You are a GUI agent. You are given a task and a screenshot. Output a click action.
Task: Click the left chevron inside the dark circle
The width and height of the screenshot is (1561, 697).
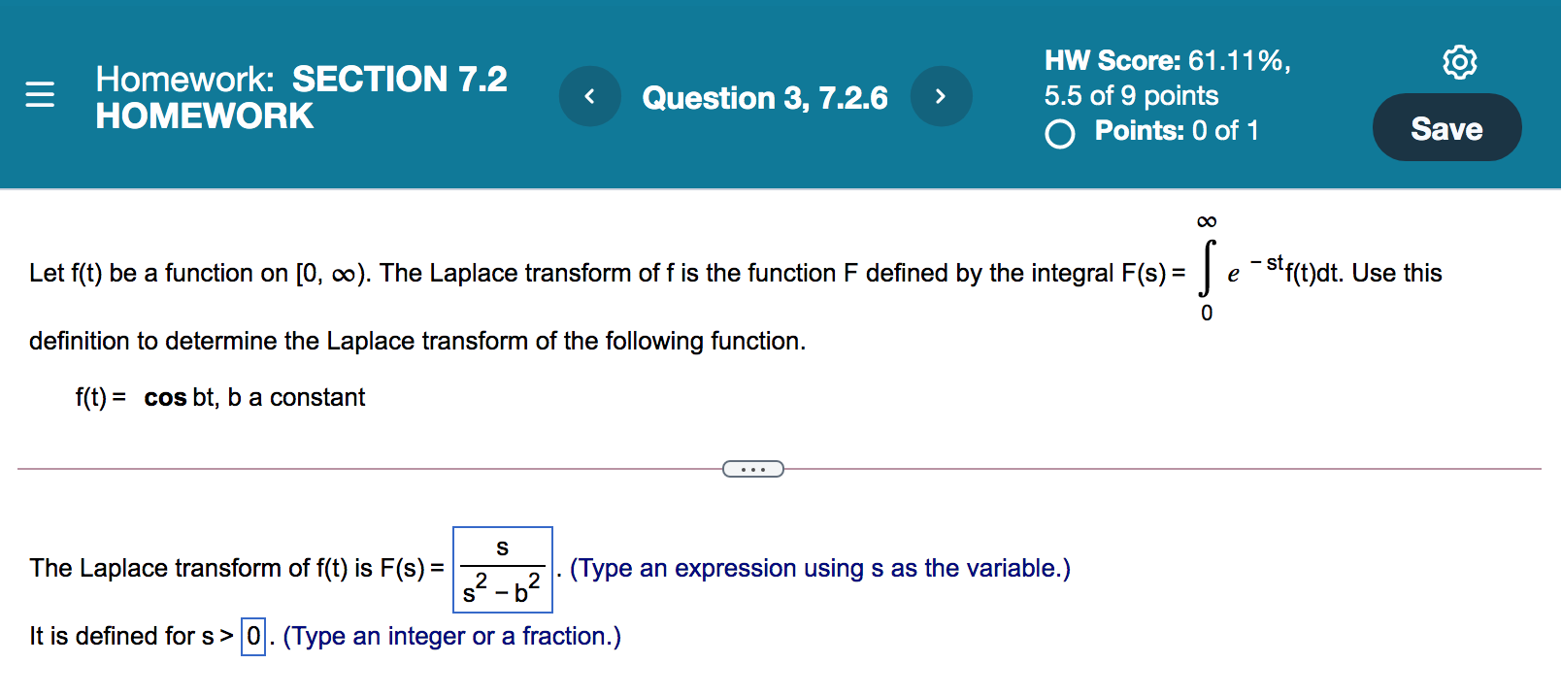590,95
